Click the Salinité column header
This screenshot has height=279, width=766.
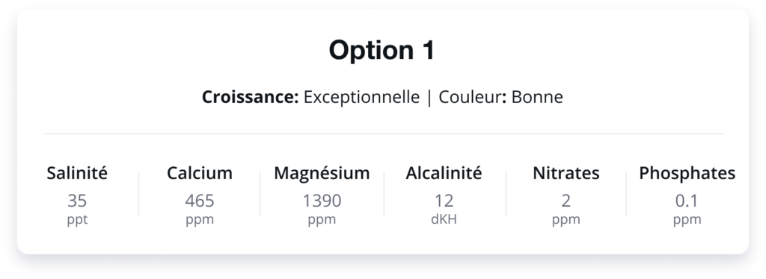coord(77,173)
